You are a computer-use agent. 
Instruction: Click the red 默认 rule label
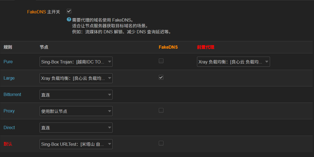[8, 144]
